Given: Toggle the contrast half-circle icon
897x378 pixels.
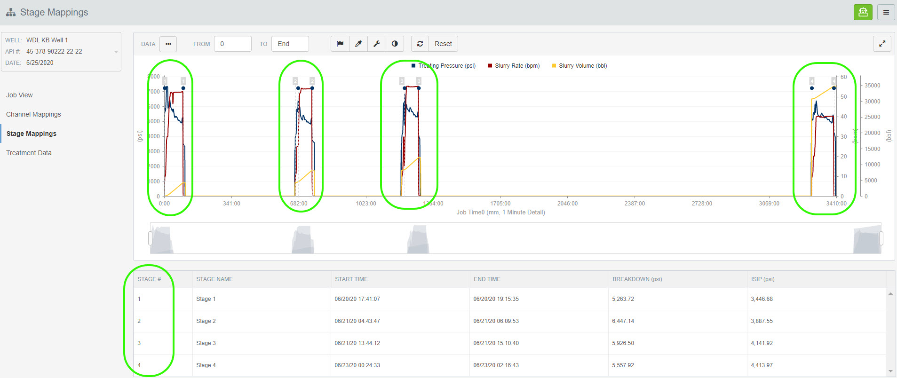Looking at the screenshot, I should click(x=395, y=44).
